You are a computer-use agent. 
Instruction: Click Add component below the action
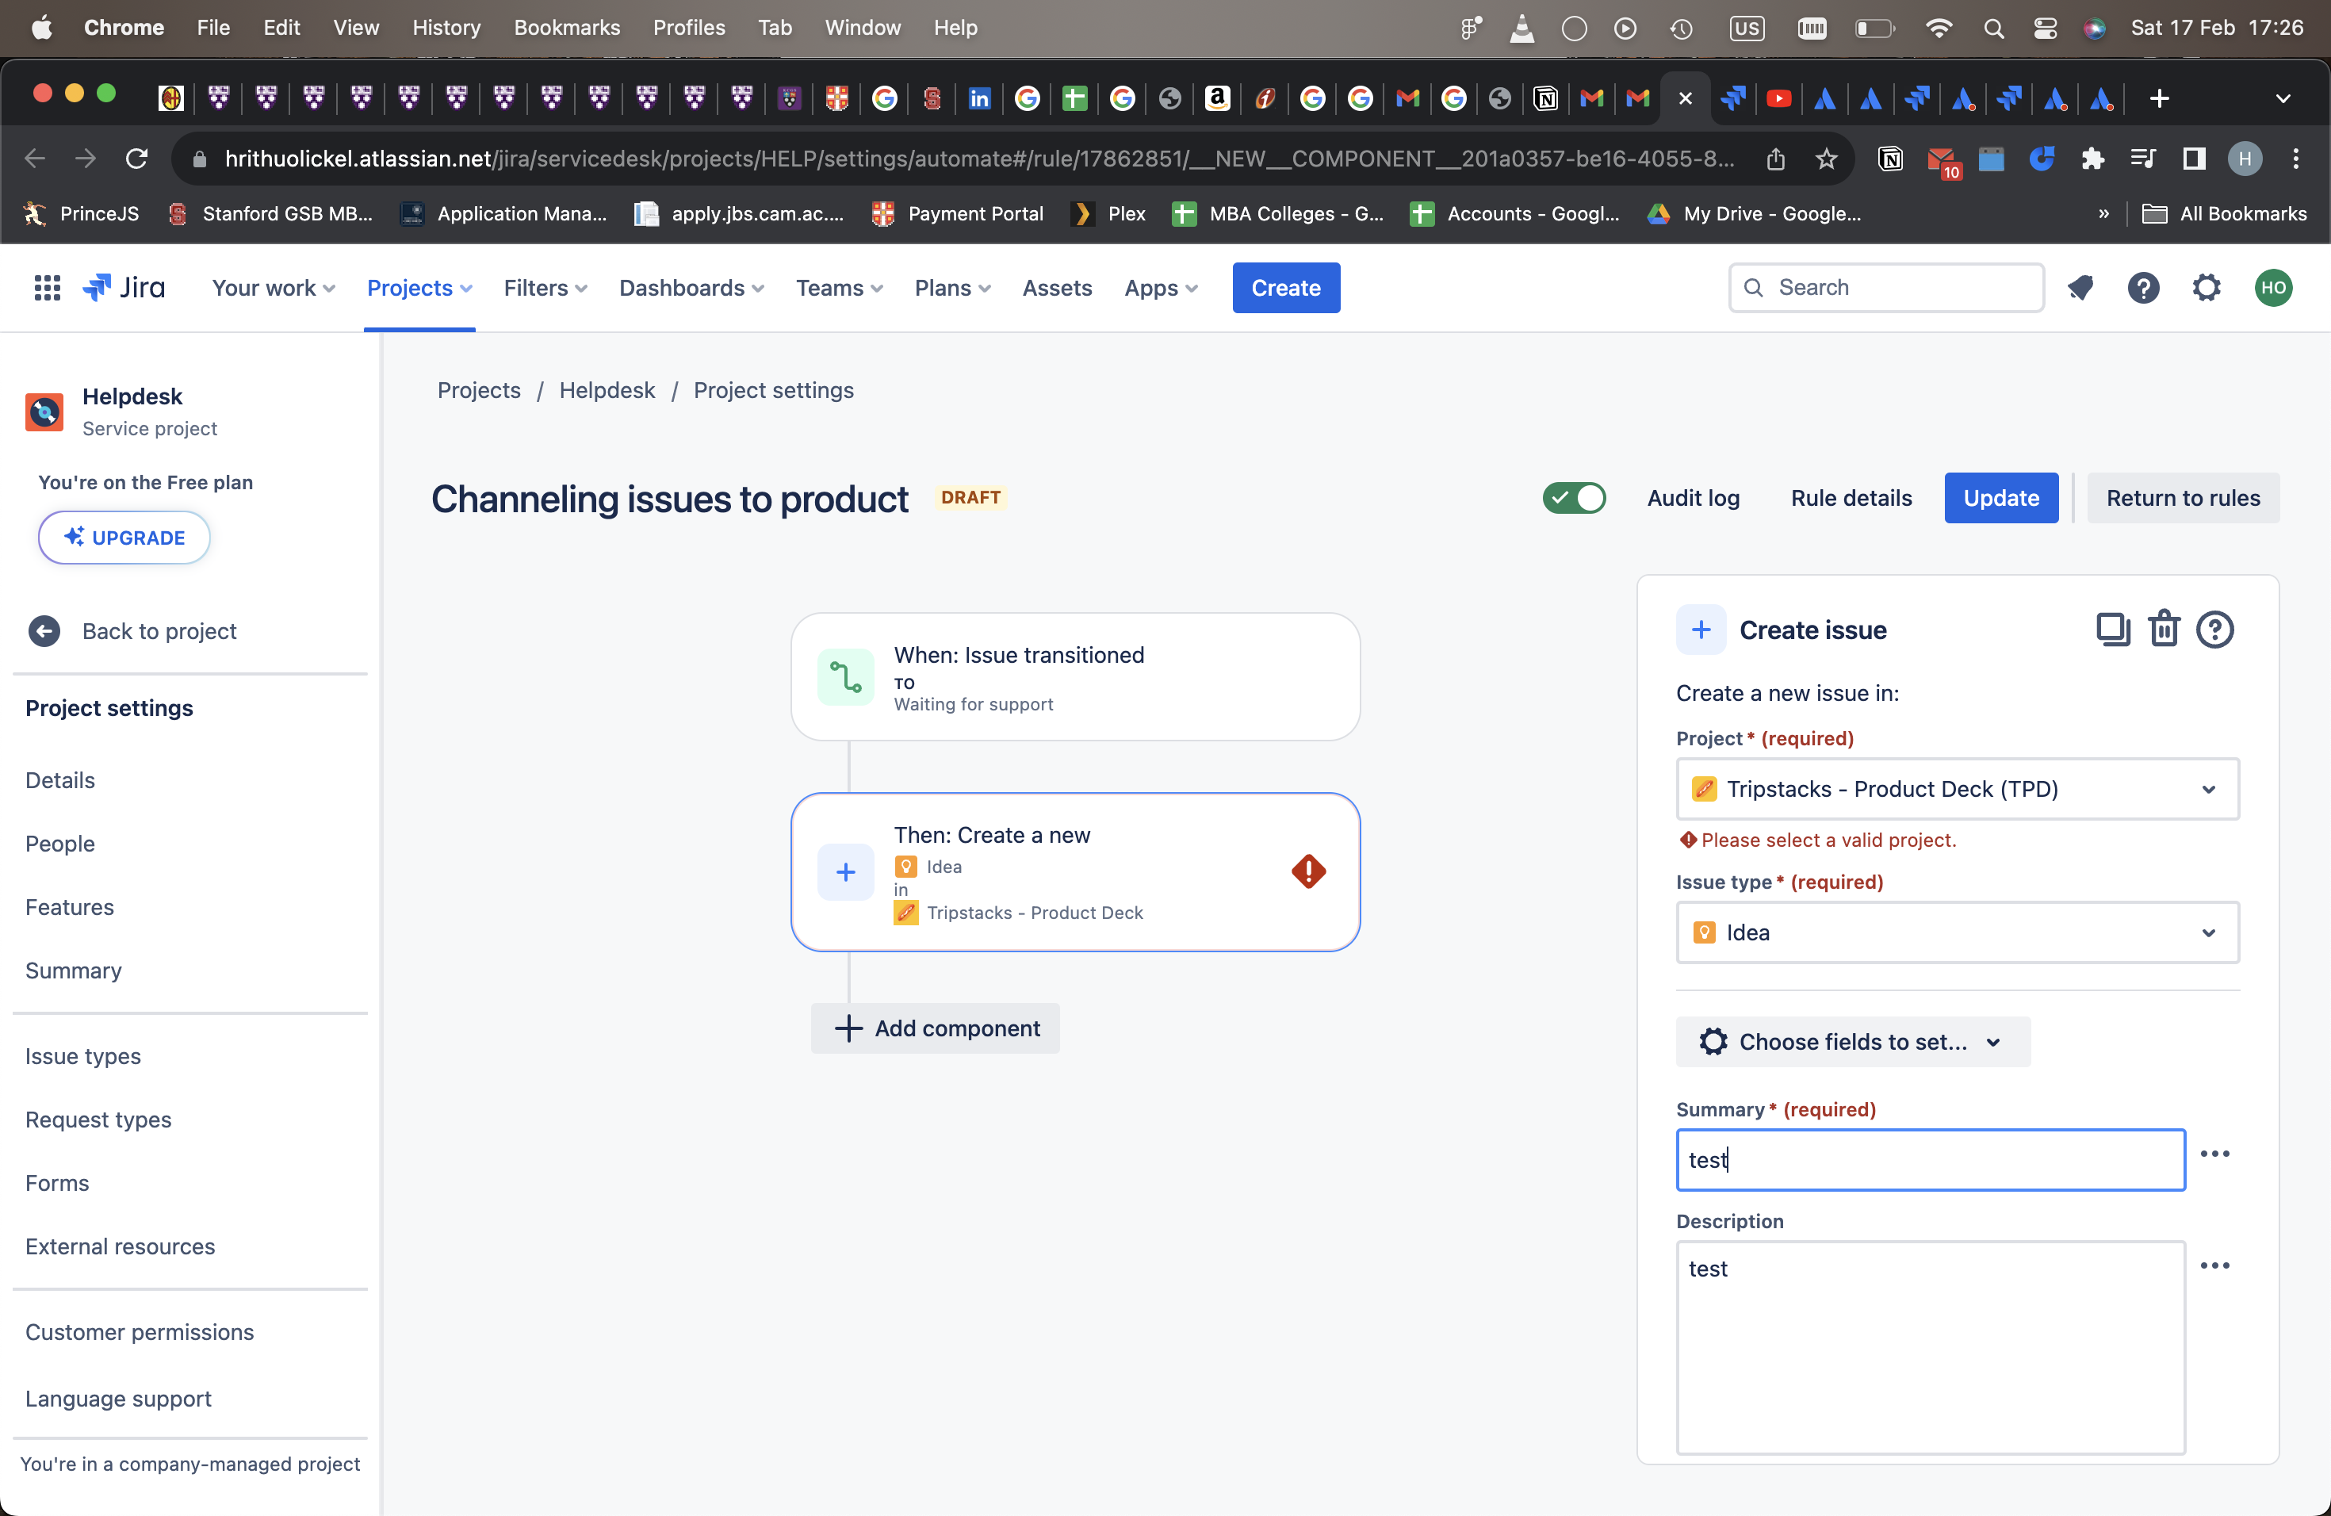coord(936,1028)
